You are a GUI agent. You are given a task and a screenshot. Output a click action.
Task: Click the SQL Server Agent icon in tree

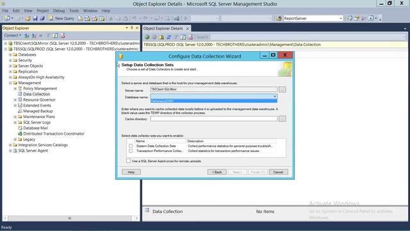tap(15, 151)
